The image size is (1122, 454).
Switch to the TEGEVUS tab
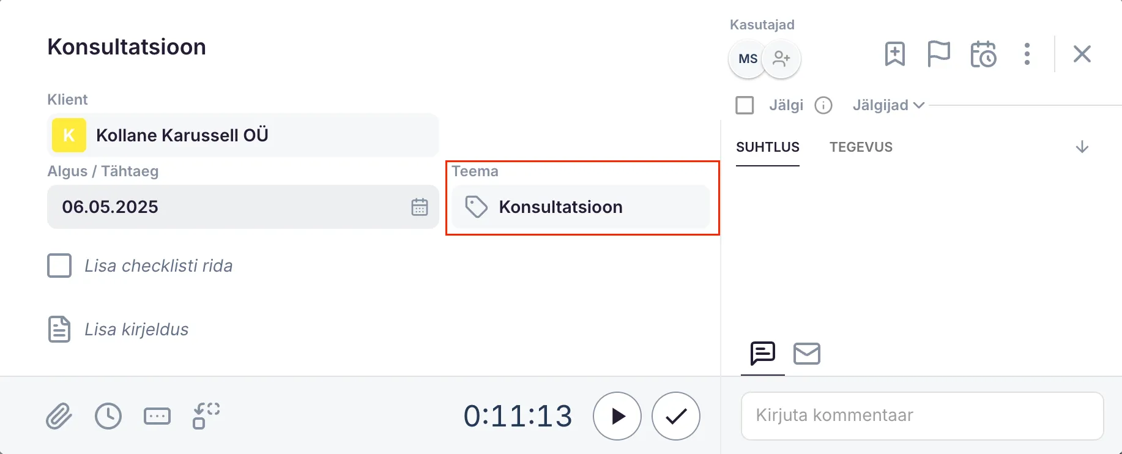tap(861, 147)
